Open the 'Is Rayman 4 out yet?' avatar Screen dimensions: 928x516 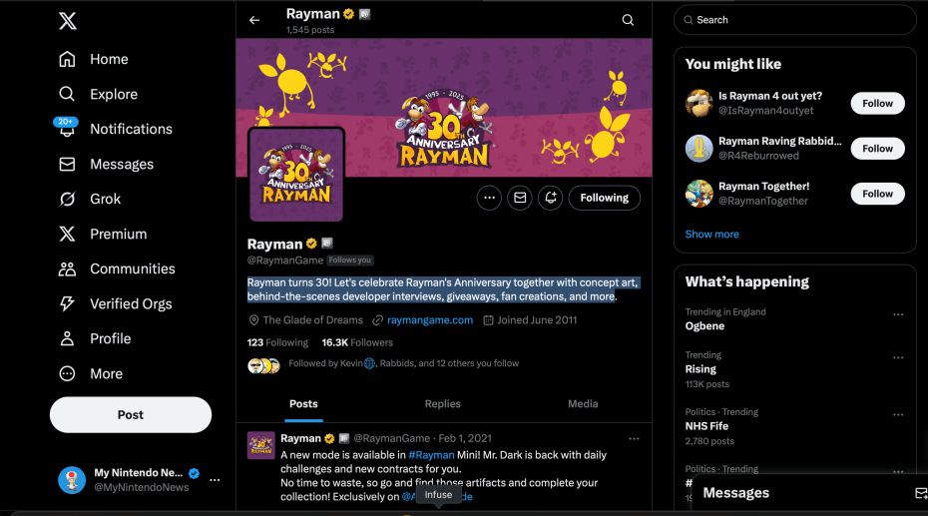tap(698, 104)
